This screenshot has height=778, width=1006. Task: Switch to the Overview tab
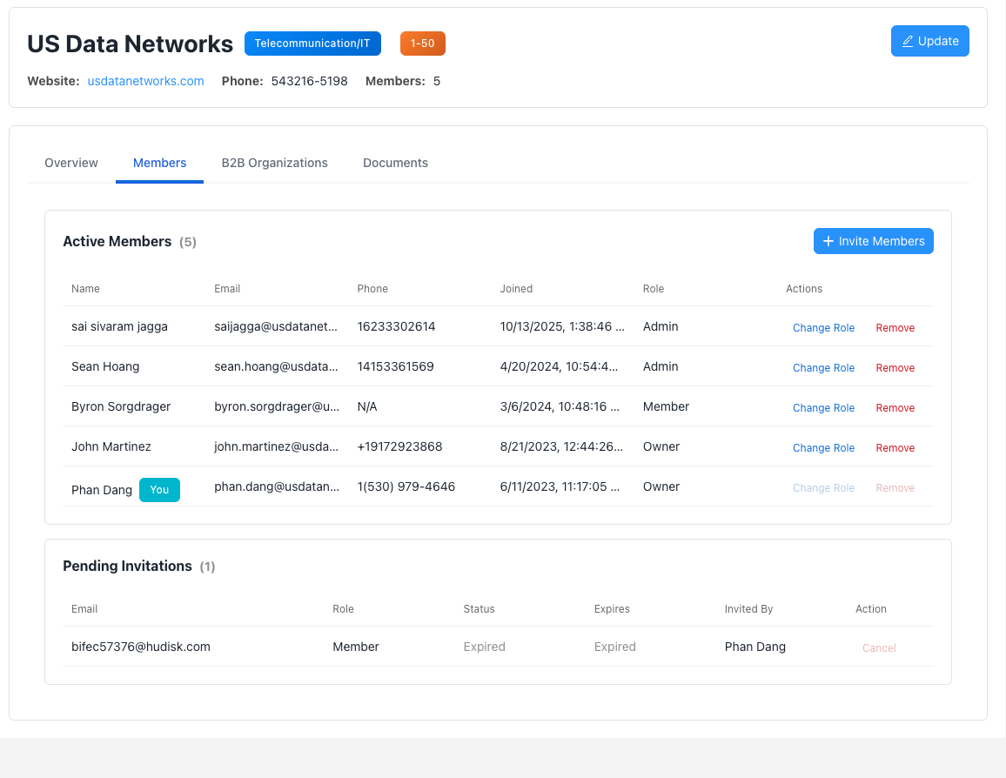[x=70, y=163]
